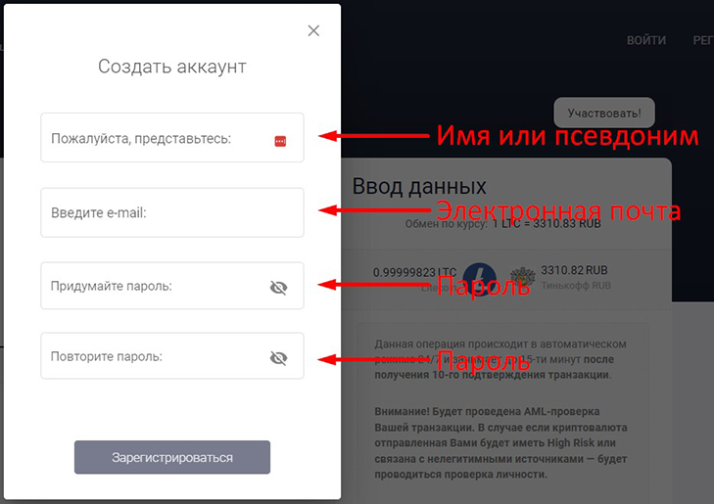The width and height of the screenshot is (714, 504).
Task: Click the Ввод данных heading
Action: [x=419, y=187]
